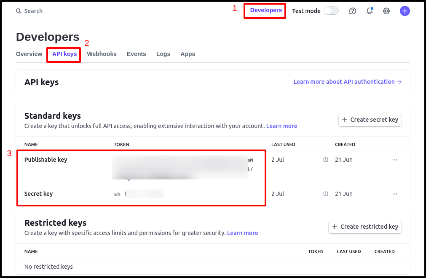Viewport: 426px width, 278px height.
Task: Click info icon in Secret key row
Action: (325, 194)
